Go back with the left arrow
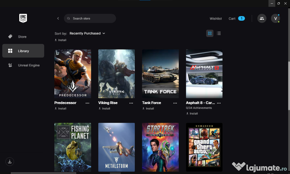 pyautogui.click(x=58, y=18)
